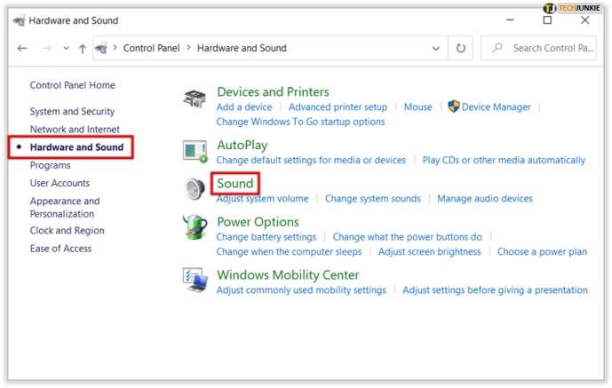Click the Power Options battery icon

(195, 227)
